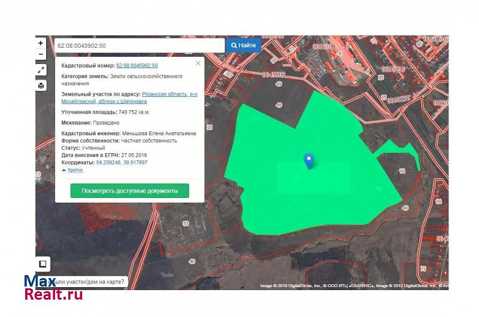Collapse details with Кратко link
Viewport: 479px width, 317px height.
click(72, 170)
